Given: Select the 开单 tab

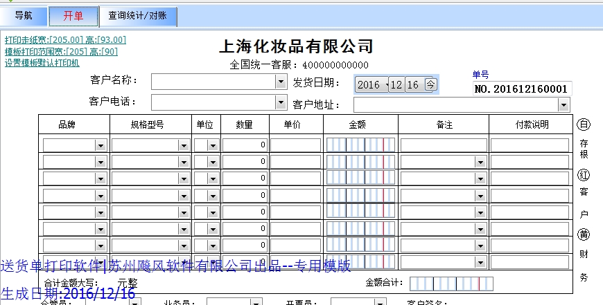Looking at the screenshot, I should point(73,16).
